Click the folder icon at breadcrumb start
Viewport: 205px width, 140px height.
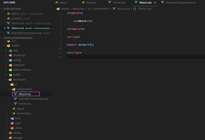[58, 9]
